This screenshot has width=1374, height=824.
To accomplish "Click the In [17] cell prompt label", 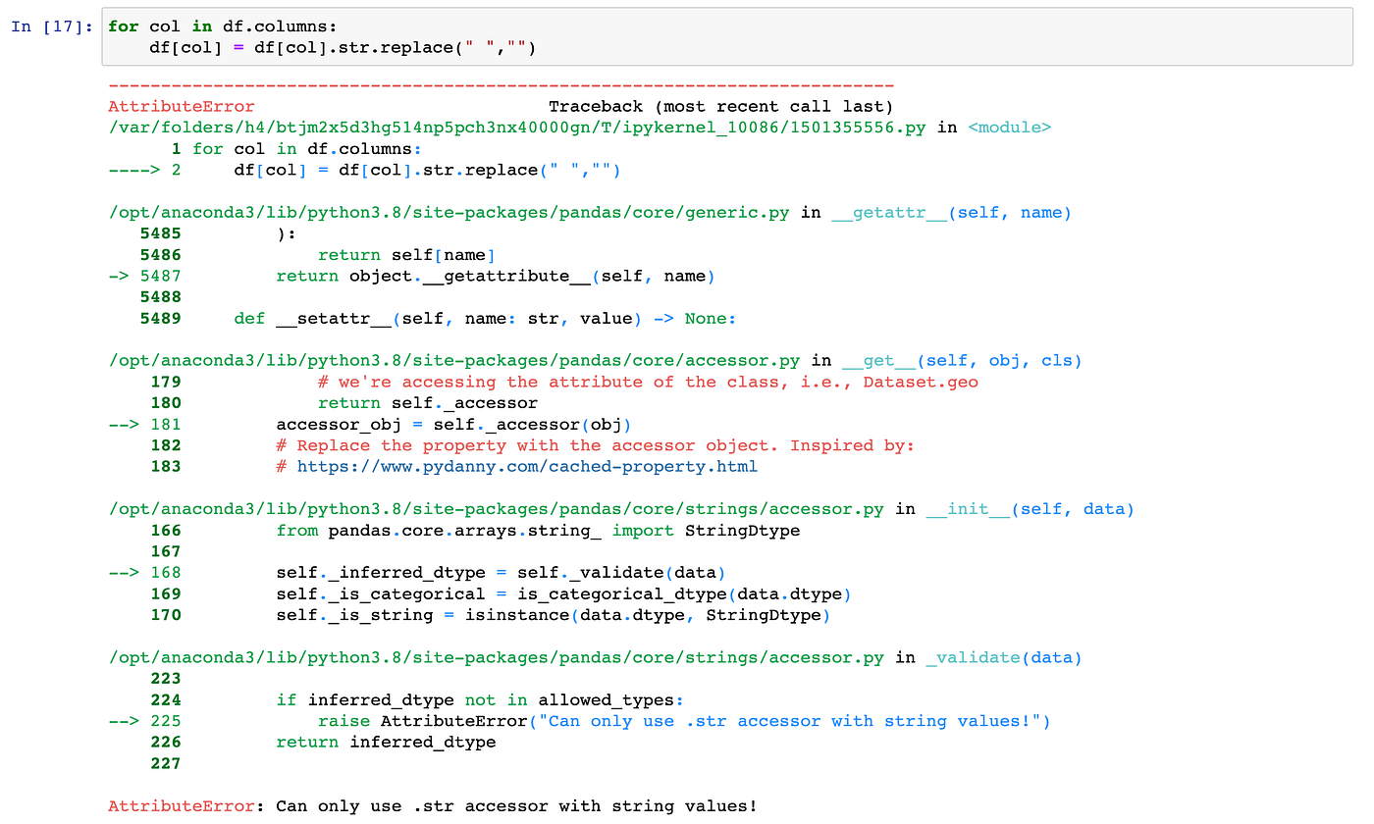I will 52,26.
